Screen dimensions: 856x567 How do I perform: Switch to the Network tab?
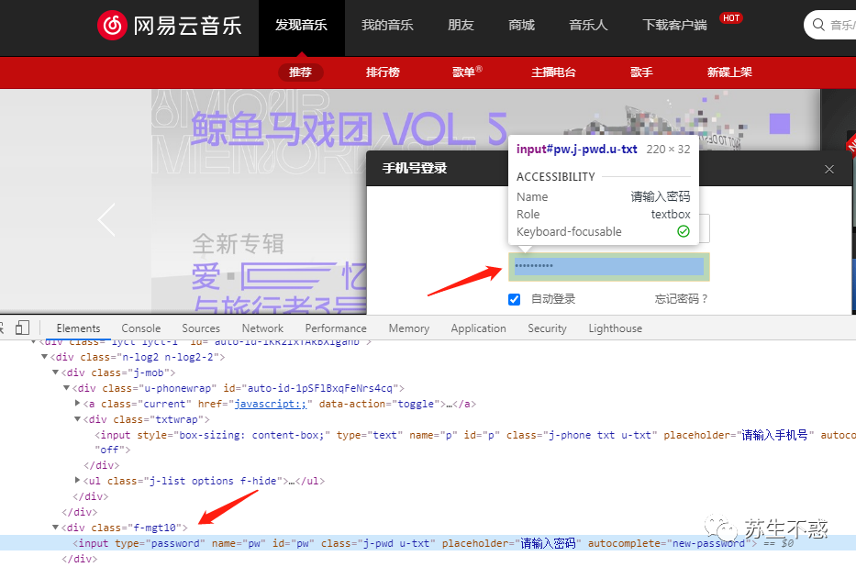pos(262,328)
